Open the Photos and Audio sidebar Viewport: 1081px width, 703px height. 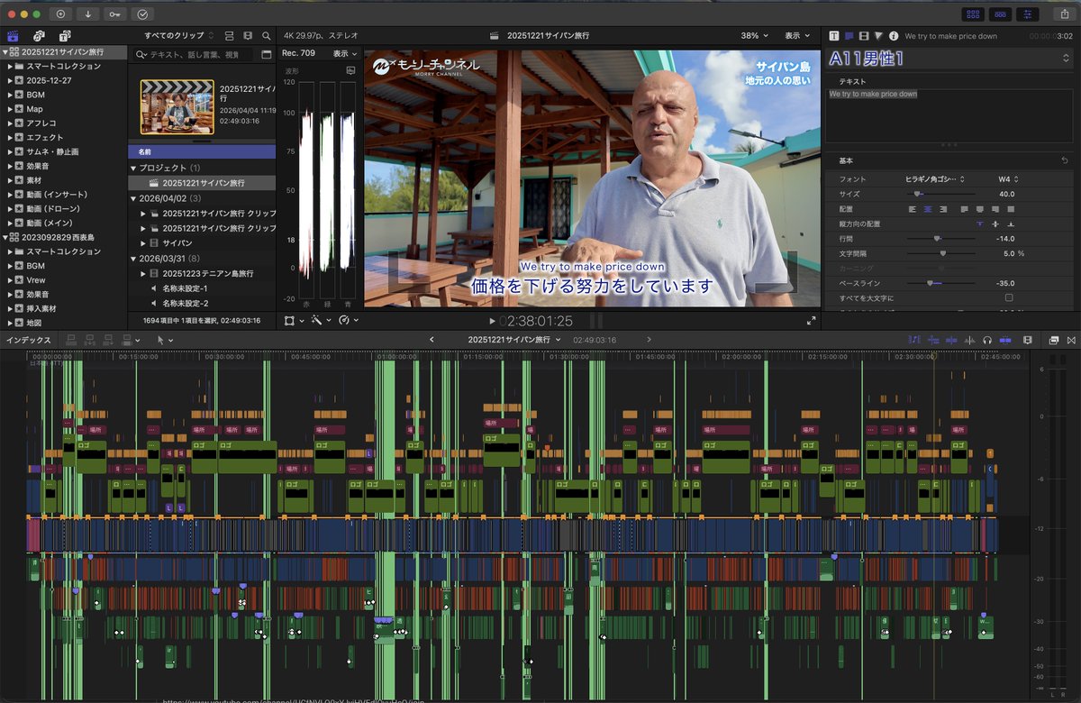tap(40, 35)
